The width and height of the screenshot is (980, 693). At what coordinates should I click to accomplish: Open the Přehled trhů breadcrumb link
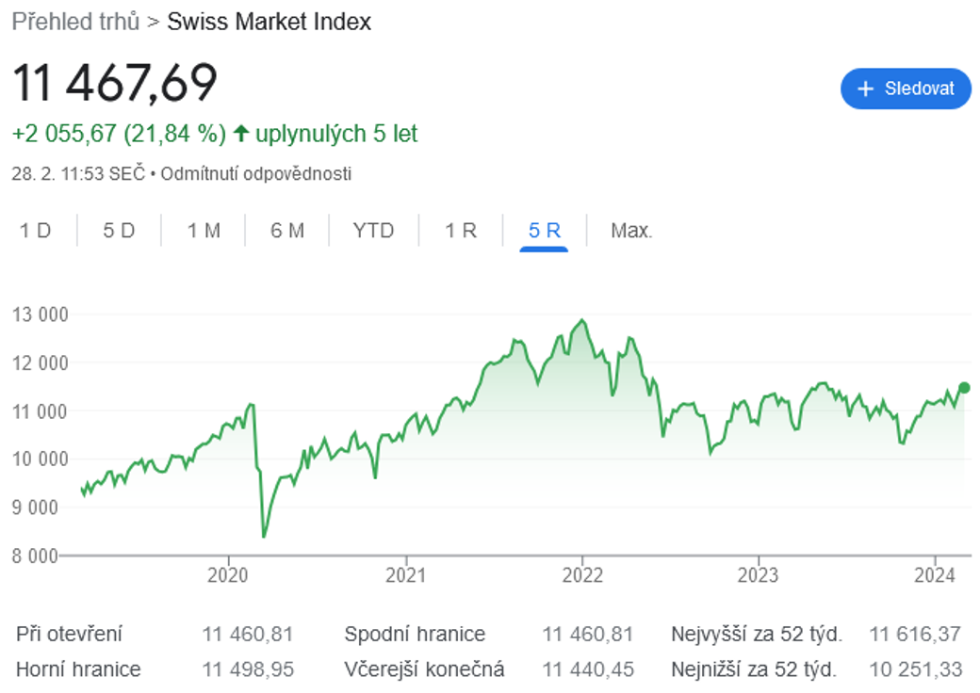point(75,22)
